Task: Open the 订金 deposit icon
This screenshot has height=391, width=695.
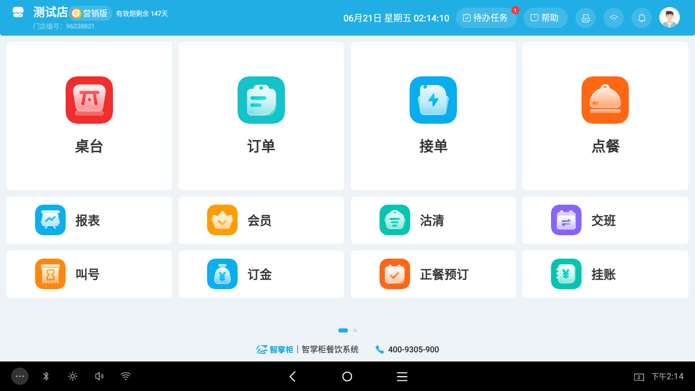Action: 222,274
